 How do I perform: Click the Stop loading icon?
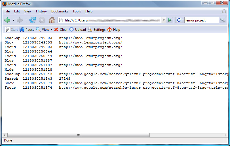pyautogui.click(x=42, y=20)
